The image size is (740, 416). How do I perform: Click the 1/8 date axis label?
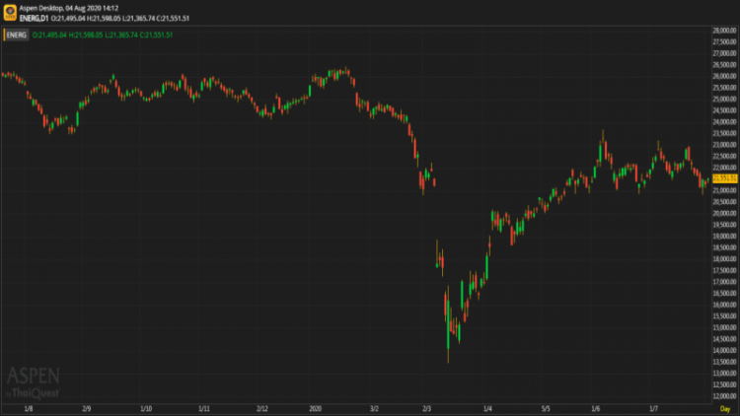29,409
